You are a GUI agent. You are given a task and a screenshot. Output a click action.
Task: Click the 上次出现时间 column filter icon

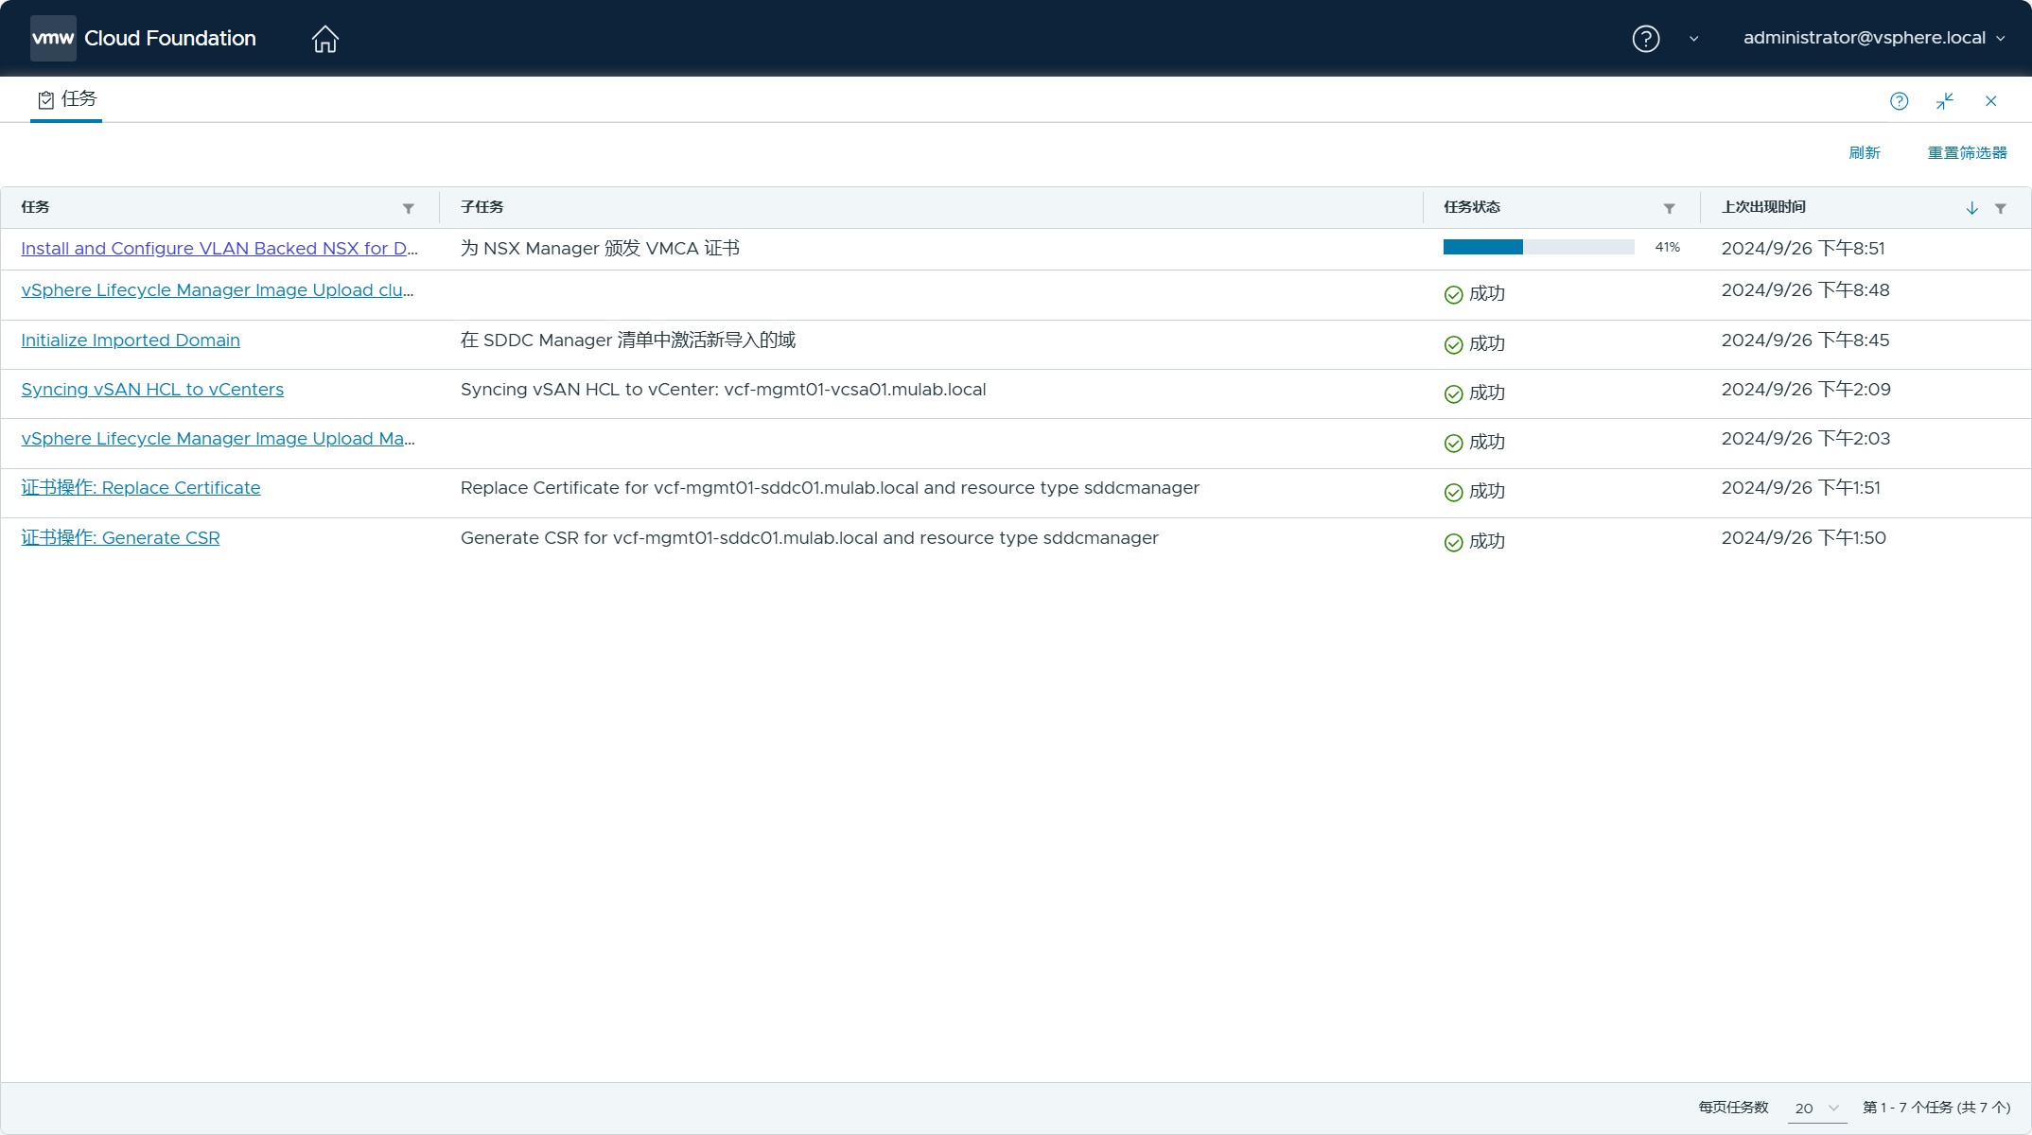click(x=2001, y=208)
